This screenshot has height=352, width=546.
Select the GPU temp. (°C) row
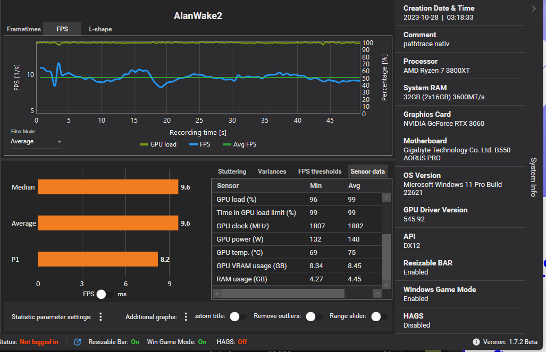tap(297, 253)
